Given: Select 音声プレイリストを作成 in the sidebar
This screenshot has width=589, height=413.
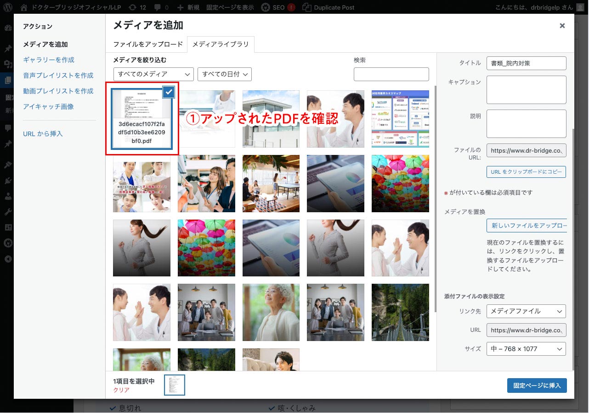Looking at the screenshot, I should tap(58, 76).
